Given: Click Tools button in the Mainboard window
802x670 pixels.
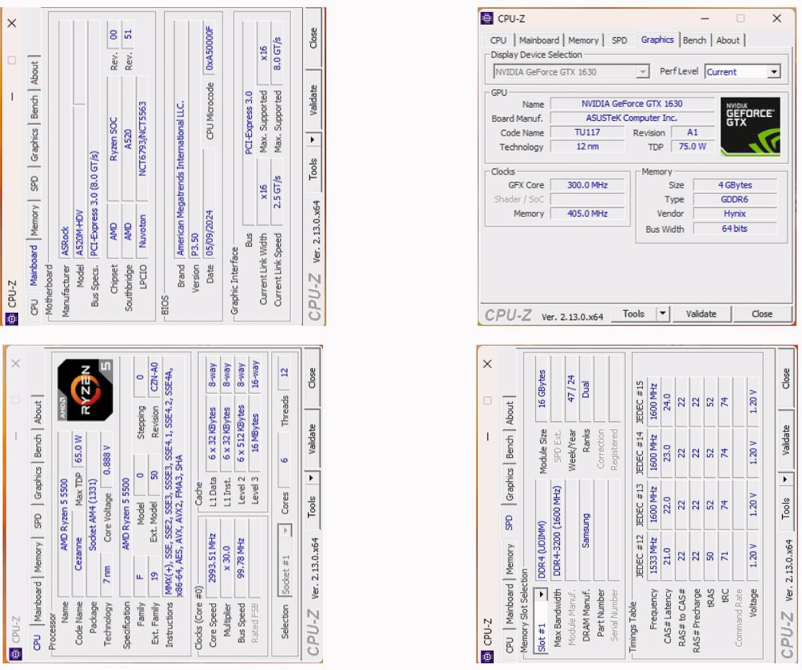Looking at the screenshot, I should tap(314, 170).
